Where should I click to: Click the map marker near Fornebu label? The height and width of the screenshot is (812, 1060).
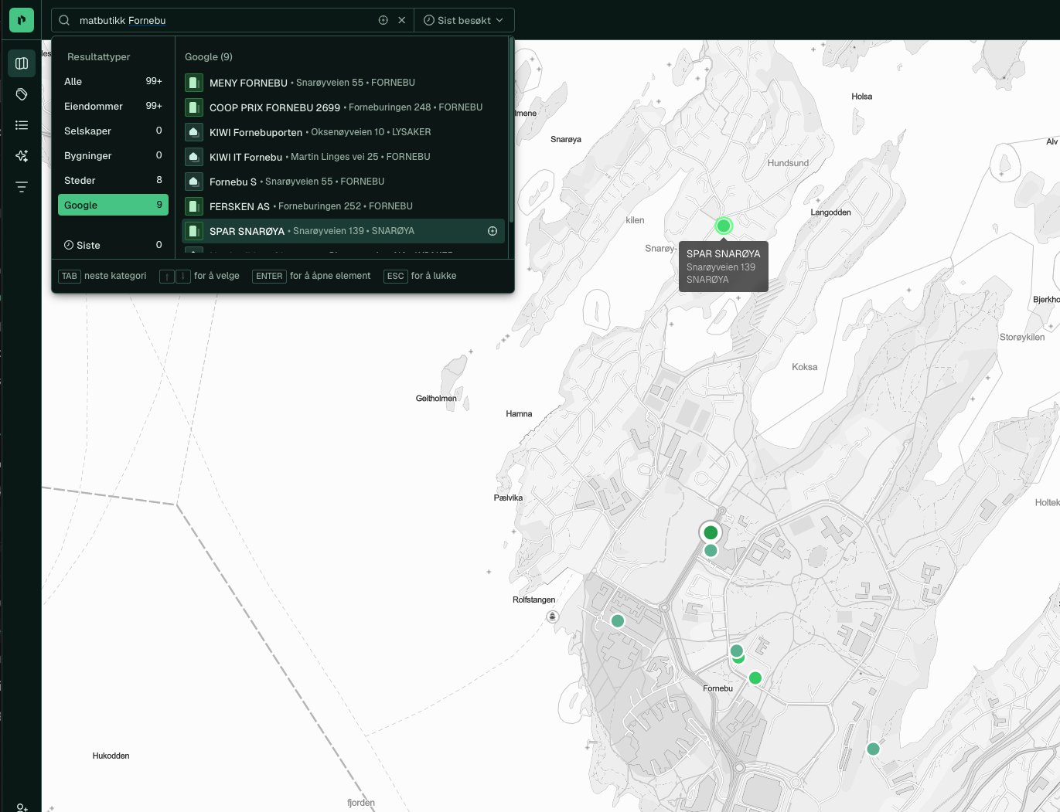click(x=755, y=678)
